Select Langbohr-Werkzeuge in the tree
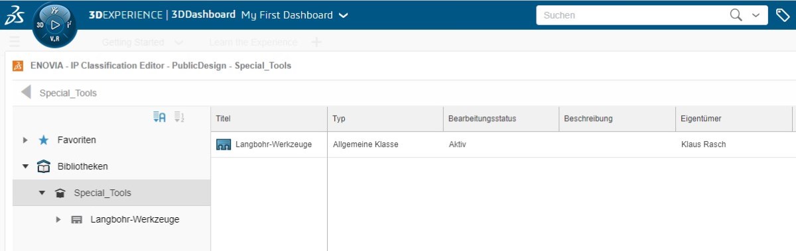 [135, 219]
